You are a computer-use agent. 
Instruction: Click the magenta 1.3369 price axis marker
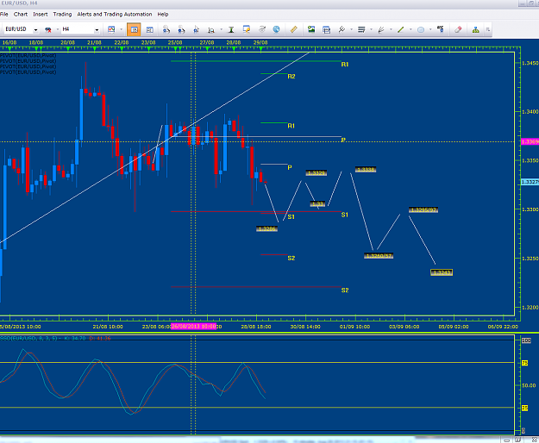click(530, 141)
